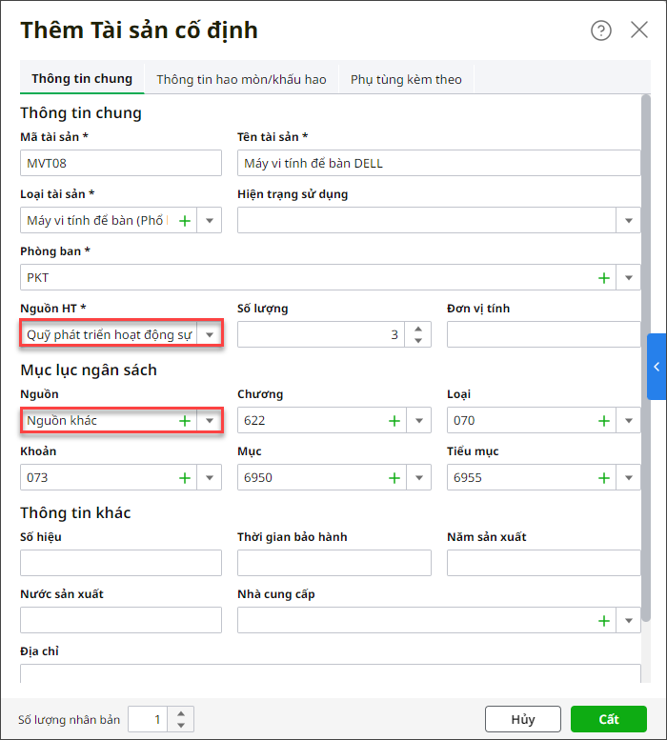Open the Nguồn HT dropdown arrow
Viewport: 667px width, 740px height.
pyautogui.click(x=210, y=335)
